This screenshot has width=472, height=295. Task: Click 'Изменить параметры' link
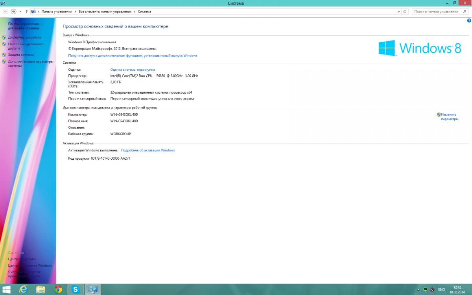point(449,116)
